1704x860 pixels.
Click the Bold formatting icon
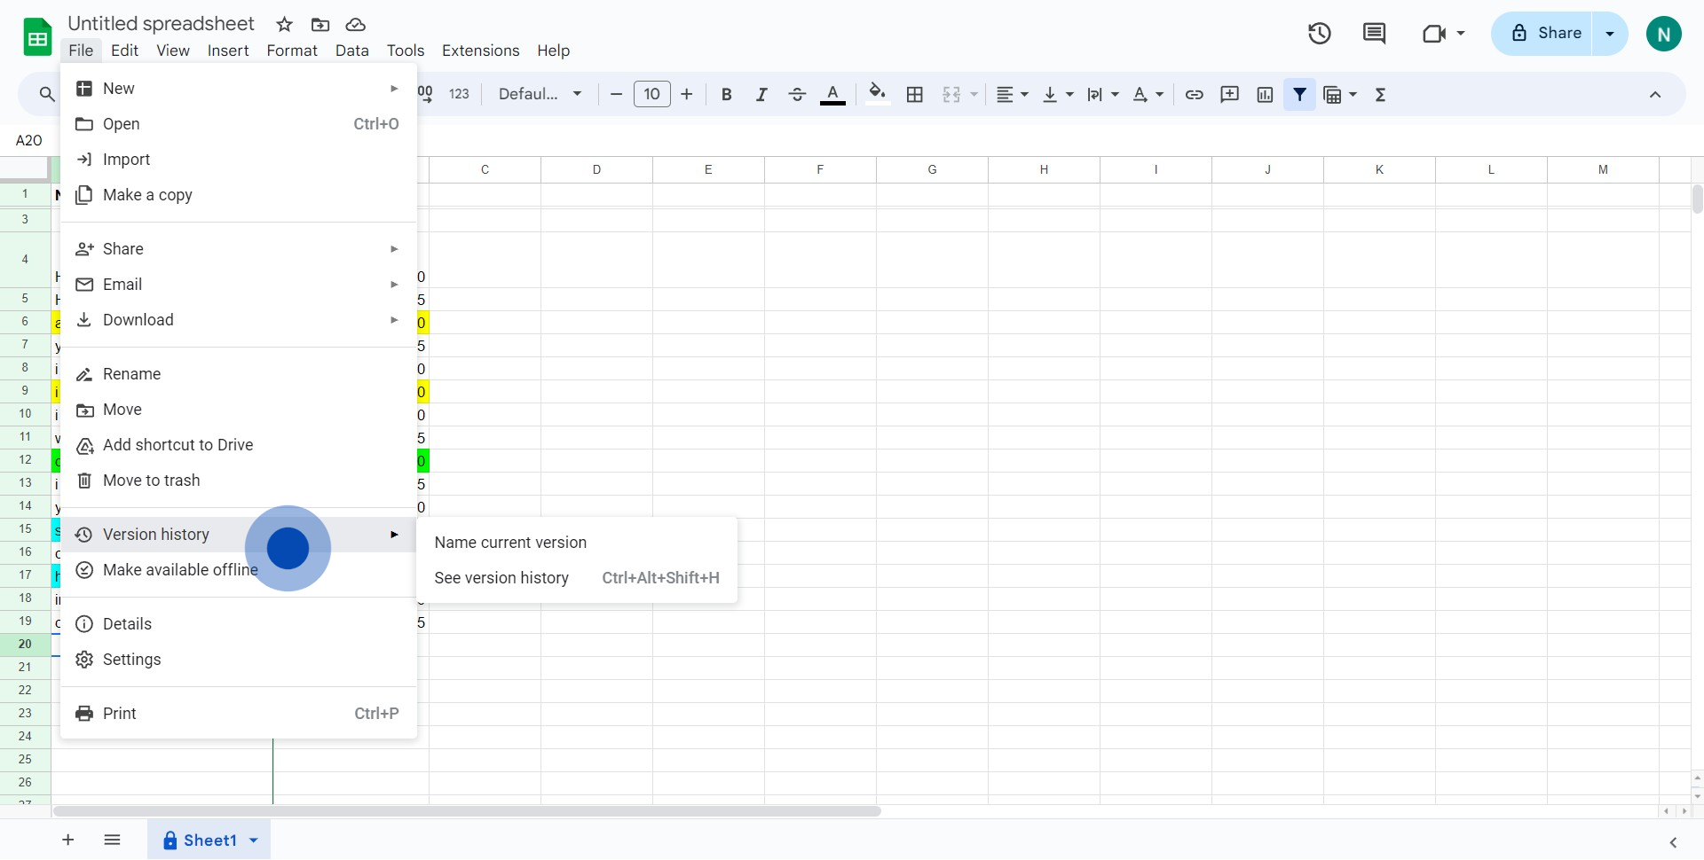click(726, 95)
